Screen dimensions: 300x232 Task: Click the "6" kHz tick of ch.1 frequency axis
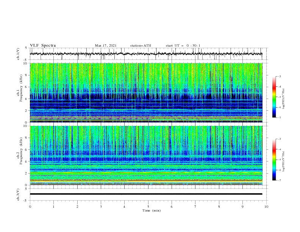[27, 87]
